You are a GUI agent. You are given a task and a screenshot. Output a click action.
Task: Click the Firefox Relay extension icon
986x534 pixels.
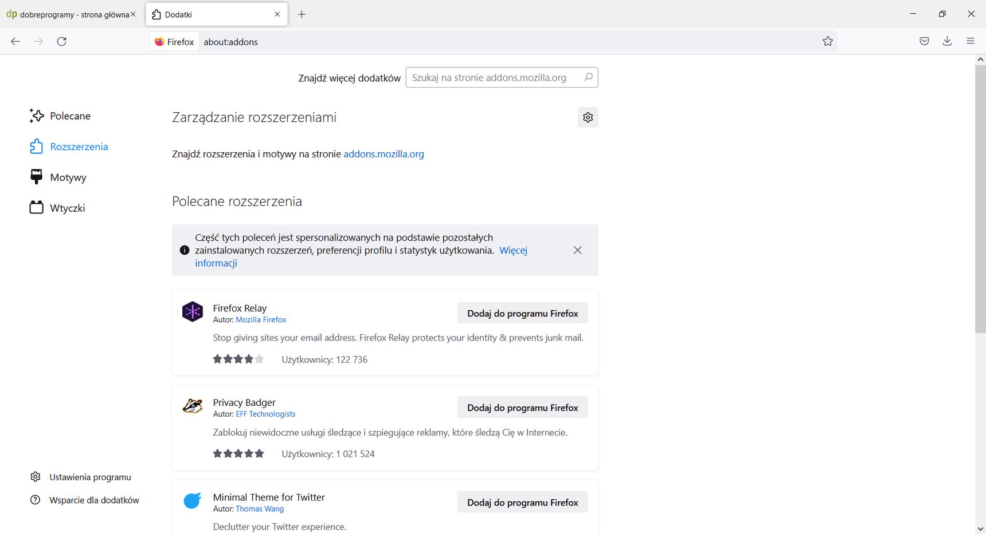[x=193, y=311]
